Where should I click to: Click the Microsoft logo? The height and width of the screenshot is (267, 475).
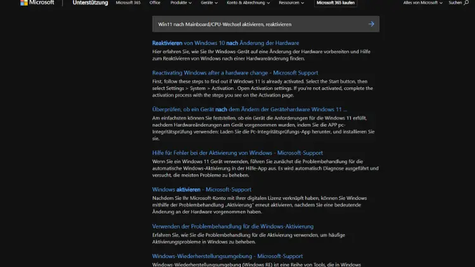click(37, 3)
